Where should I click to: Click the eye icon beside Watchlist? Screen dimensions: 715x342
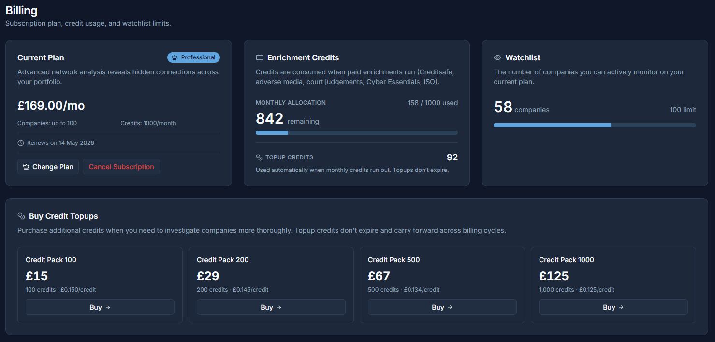(497, 57)
